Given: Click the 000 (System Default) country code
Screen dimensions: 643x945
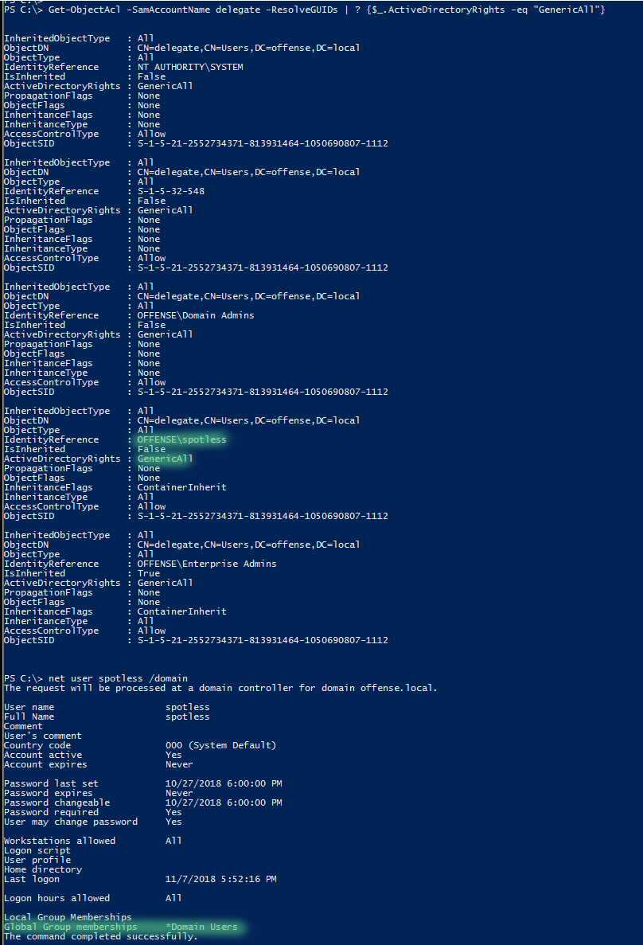Looking at the screenshot, I should click(220, 745).
